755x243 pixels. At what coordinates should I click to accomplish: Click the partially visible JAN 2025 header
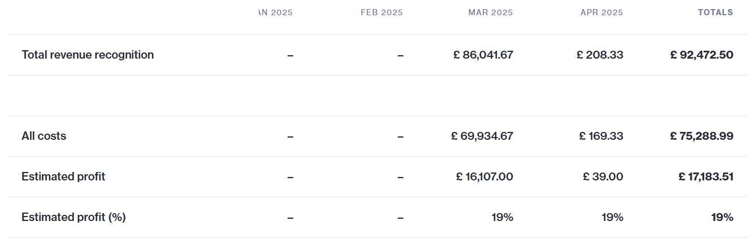[x=275, y=12]
